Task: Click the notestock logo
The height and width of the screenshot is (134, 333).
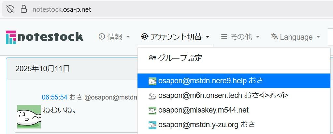Action: (x=45, y=37)
